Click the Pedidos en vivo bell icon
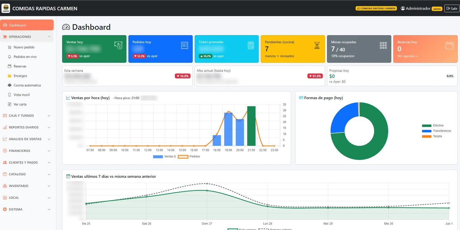Image resolution: width=460 pixels, height=230 pixels. (x=10, y=57)
